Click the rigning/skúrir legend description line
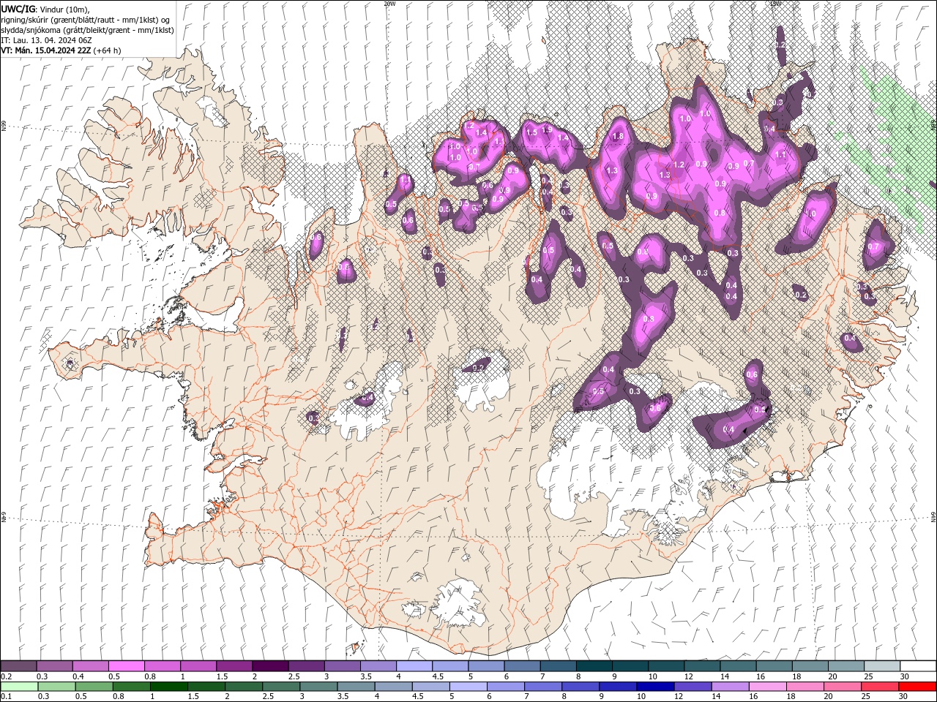937x702 pixels. (x=85, y=20)
